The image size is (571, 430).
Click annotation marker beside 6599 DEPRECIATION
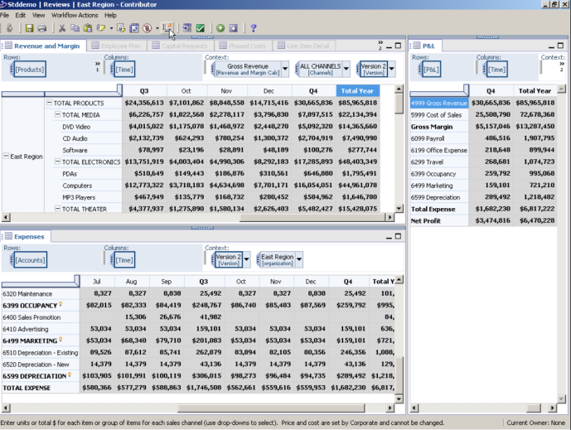coord(70,374)
